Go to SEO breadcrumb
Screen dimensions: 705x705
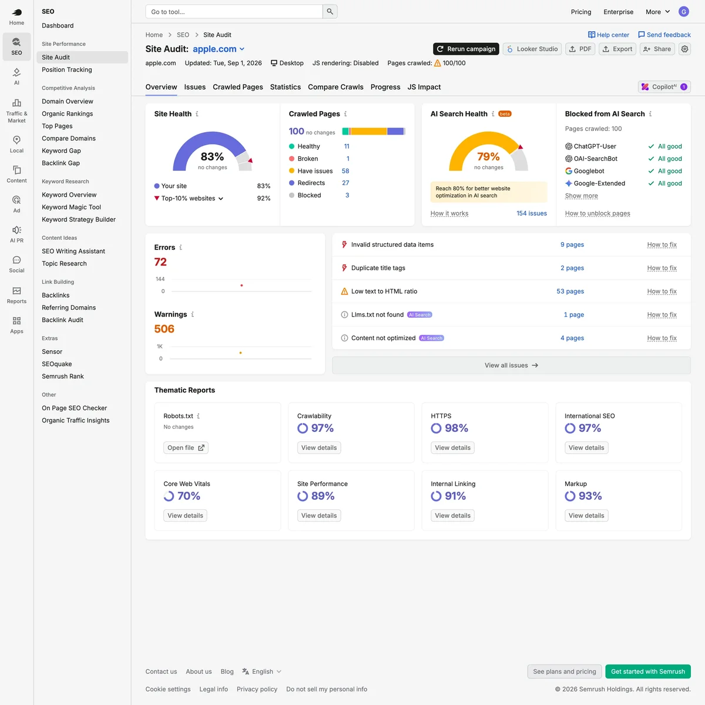click(183, 35)
